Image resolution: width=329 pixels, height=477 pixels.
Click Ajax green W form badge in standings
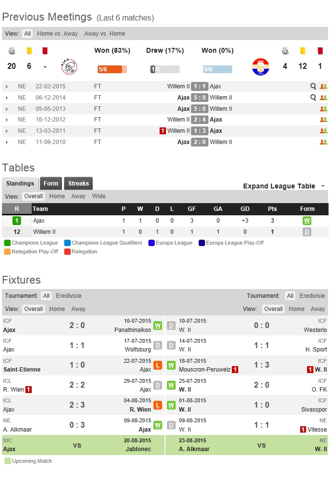coord(307,221)
